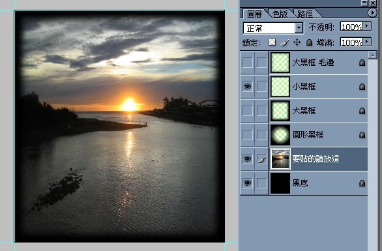
Task: Click brush icon on 要貼的請放這 layer
Action: 261,159
